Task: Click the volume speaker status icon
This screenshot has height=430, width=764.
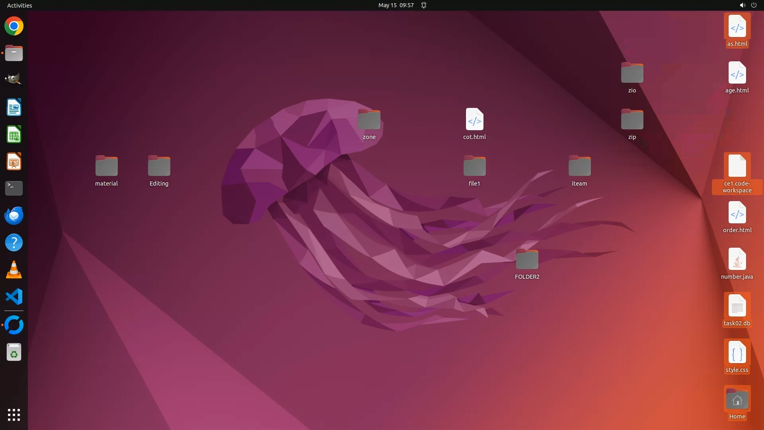Action: (x=742, y=5)
